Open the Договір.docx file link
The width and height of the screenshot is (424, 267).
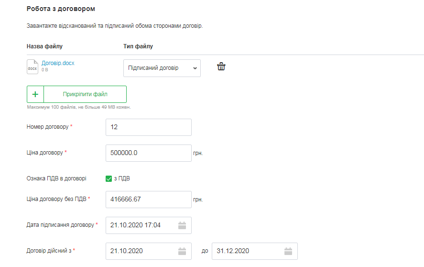pyautogui.click(x=58, y=63)
